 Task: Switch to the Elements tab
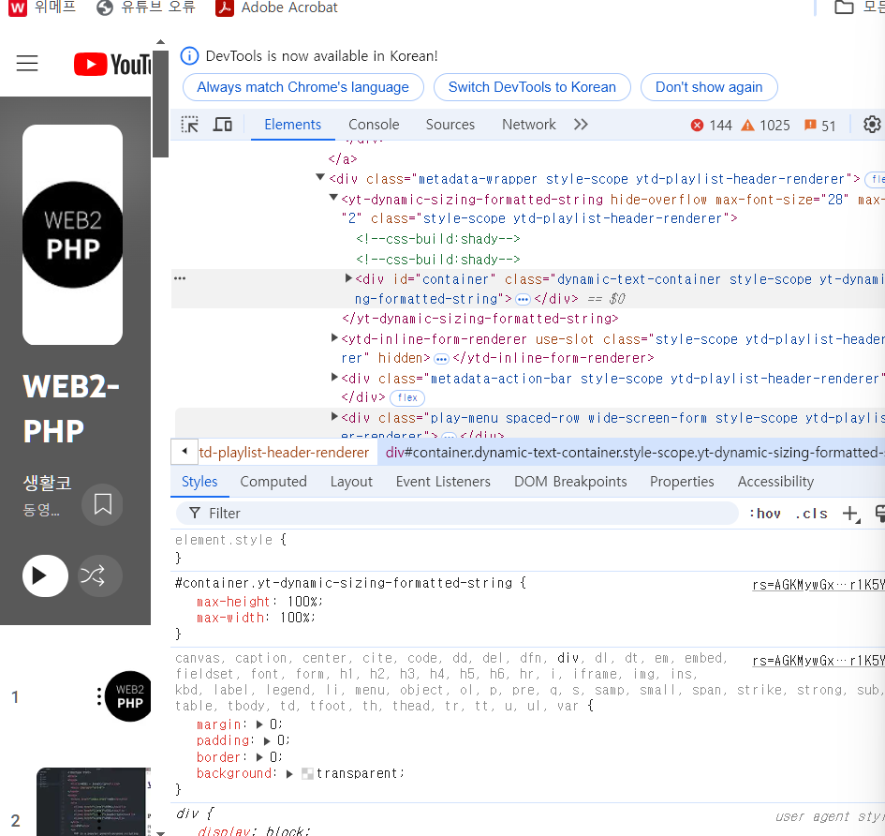[292, 125]
